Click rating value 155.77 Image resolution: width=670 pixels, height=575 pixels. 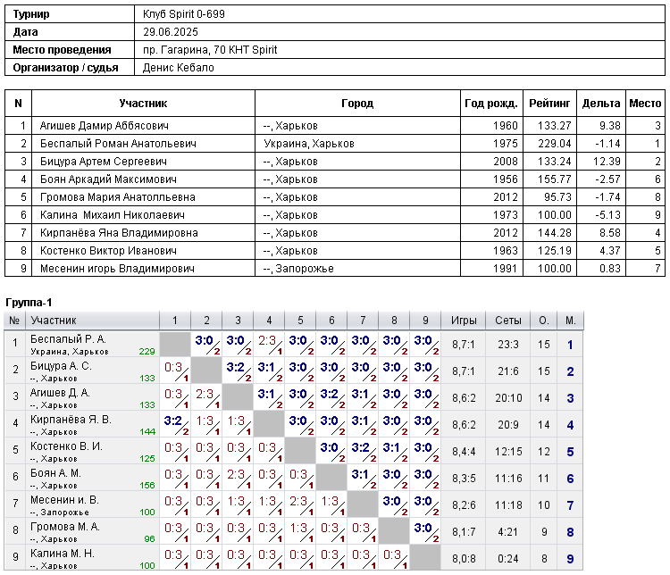tap(554, 179)
